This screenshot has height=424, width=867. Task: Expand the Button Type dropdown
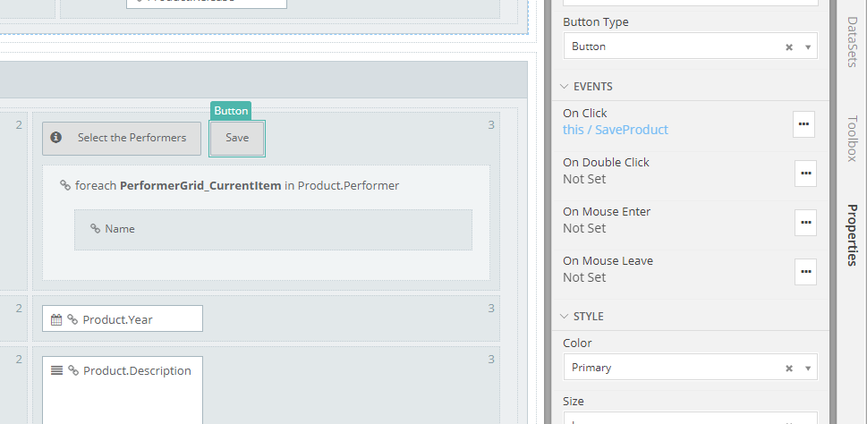click(x=808, y=47)
